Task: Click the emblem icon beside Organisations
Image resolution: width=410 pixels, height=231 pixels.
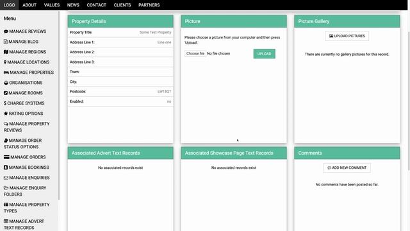Action: pyautogui.click(x=6, y=83)
